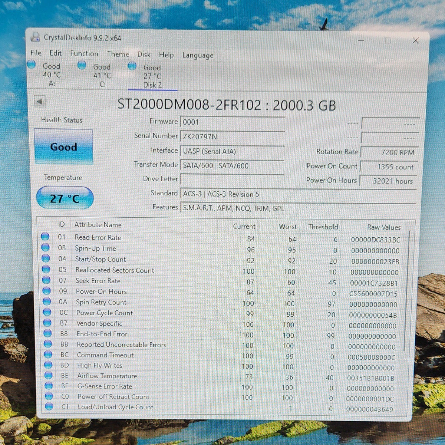The width and height of the screenshot is (445, 445).
Task: Click the status icon for G-Sense Error Rate
Action: click(49, 385)
